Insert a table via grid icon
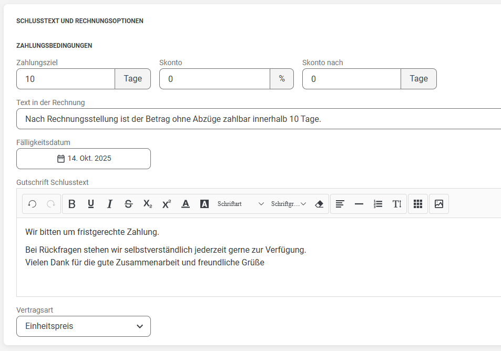 pos(418,204)
